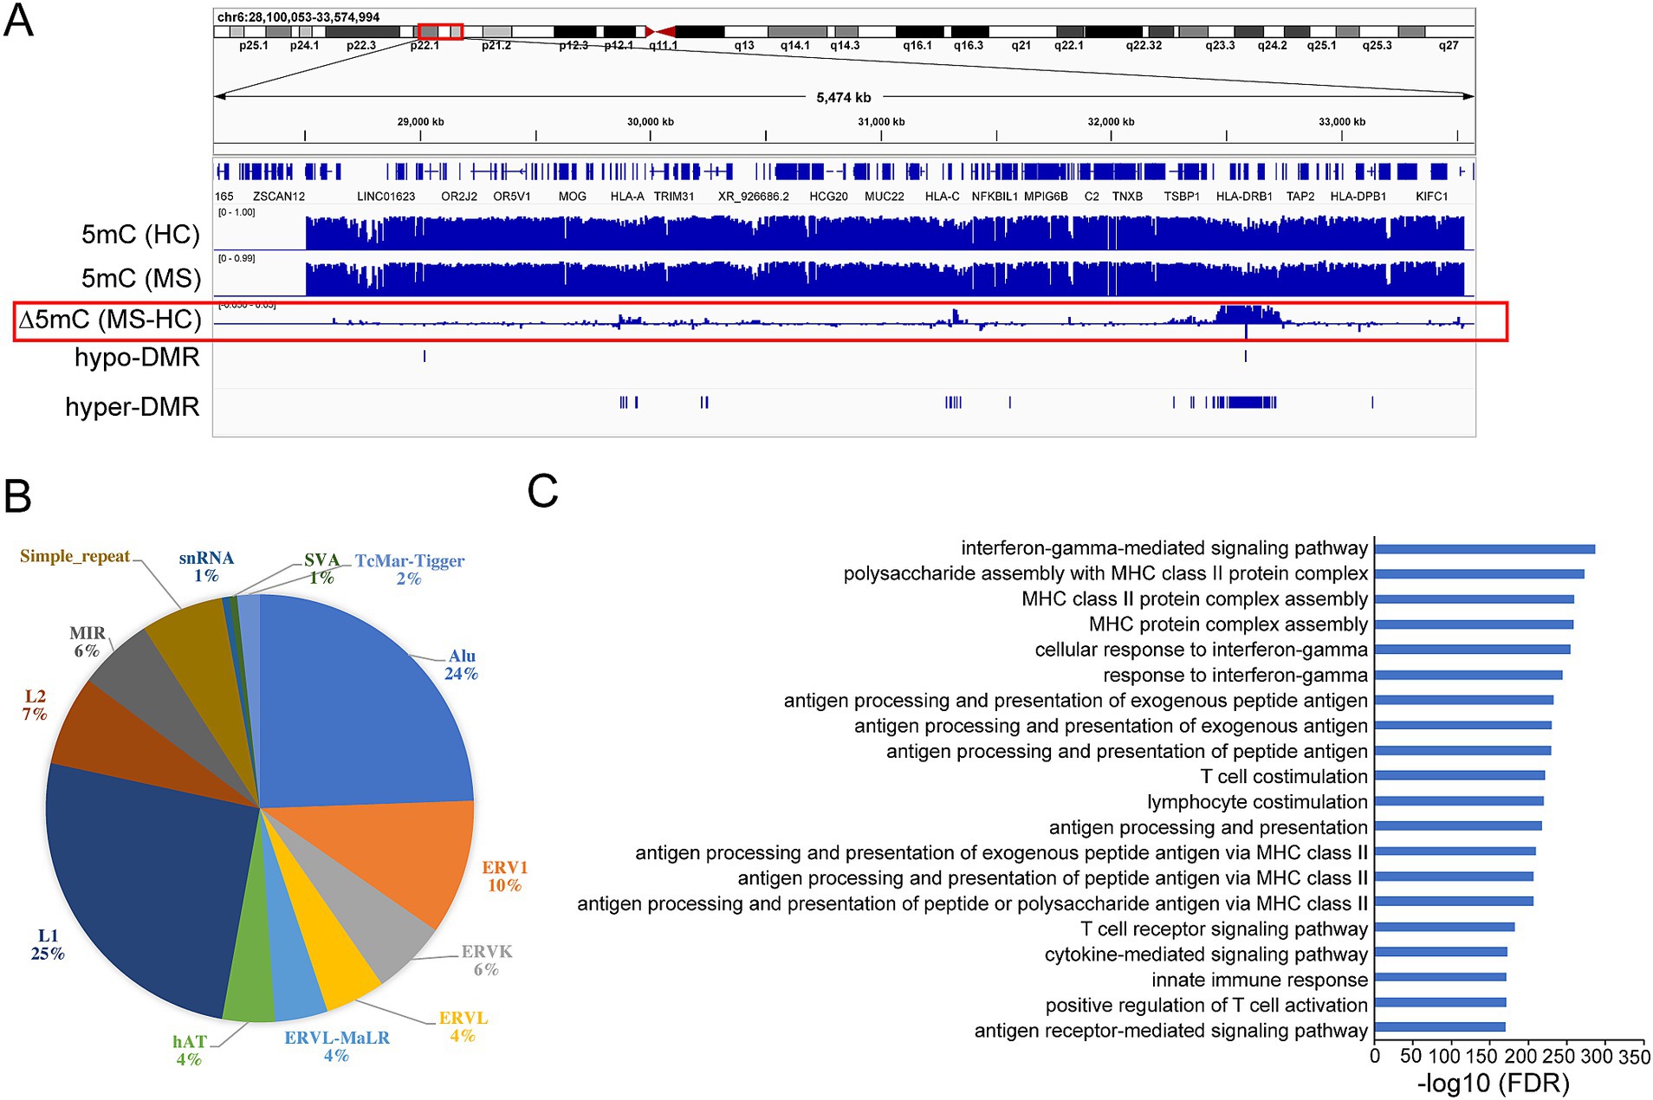The width and height of the screenshot is (1653, 1100).
Task: Click the TNXB gene label
Action: (1127, 197)
